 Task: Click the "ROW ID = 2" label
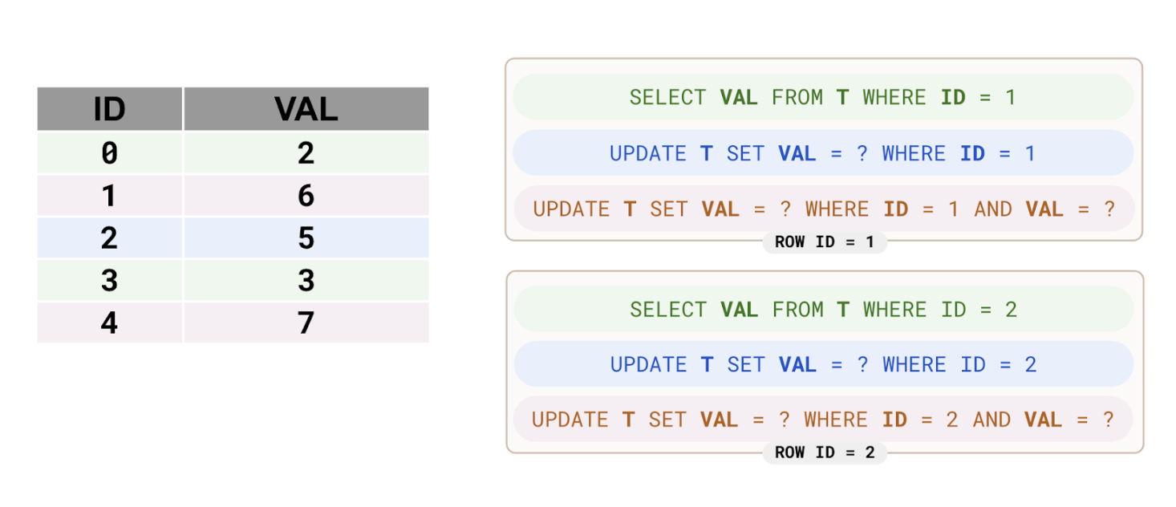(x=824, y=453)
